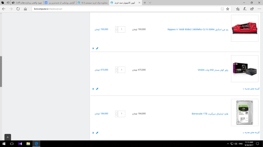Click the scroll-to-top arrow button
Screen dimensions: 263x147
click(8, 137)
